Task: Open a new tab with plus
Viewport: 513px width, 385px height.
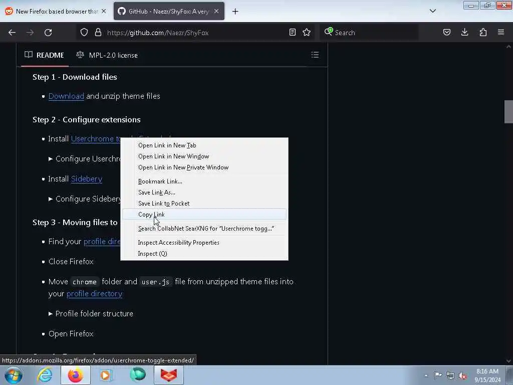Action: [235, 12]
